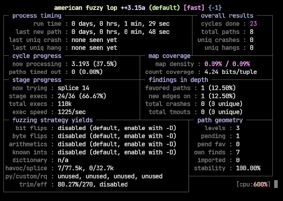The image size is (283, 201).
Task: Click the '[fast]' schedule label
Action: coord(194,8)
